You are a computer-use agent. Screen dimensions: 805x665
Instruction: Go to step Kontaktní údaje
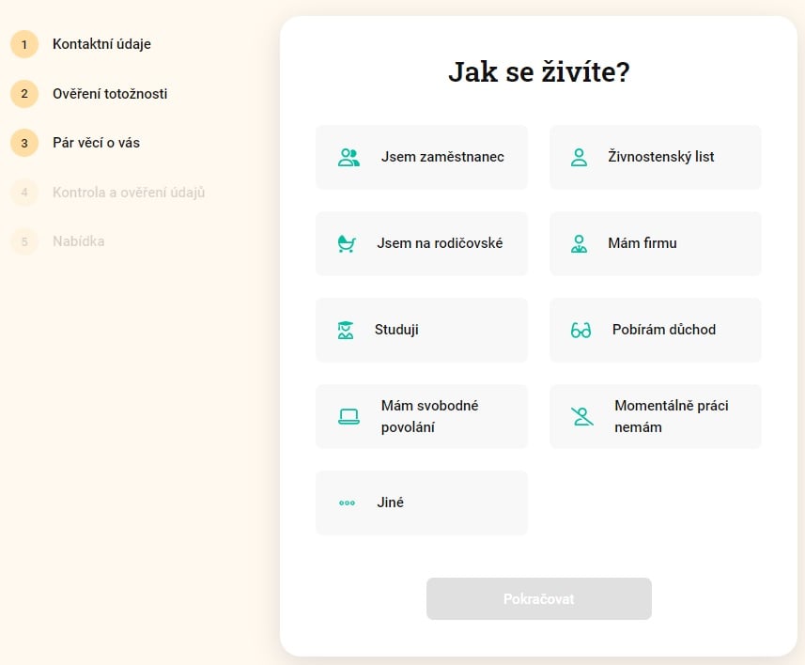point(101,44)
